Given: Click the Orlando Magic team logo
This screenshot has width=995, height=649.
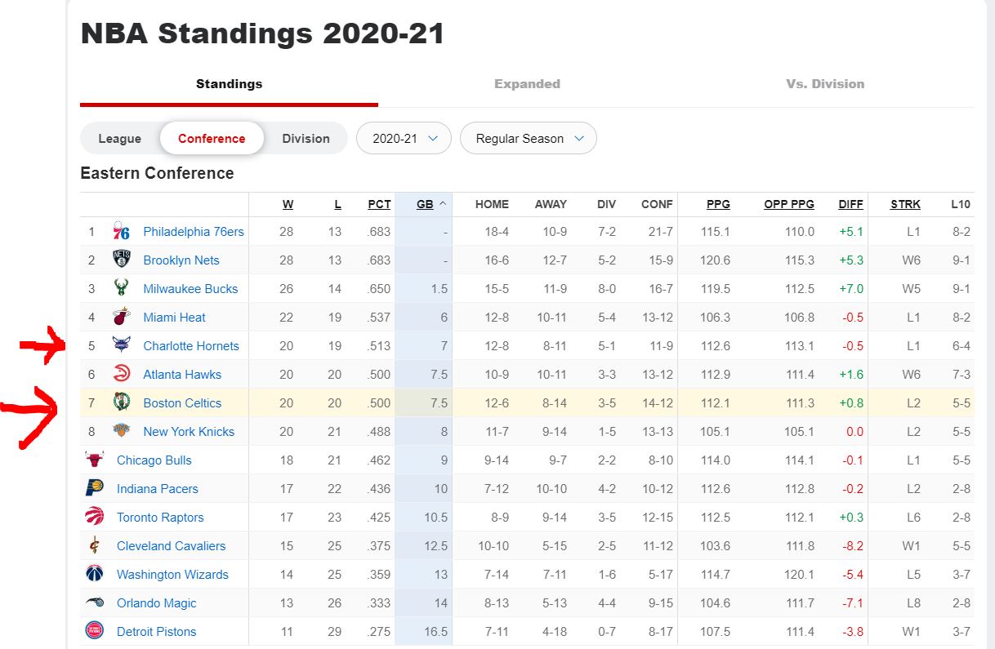Looking at the screenshot, I should point(95,602).
